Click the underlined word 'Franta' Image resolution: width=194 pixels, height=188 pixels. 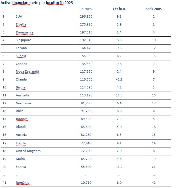(21, 143)
